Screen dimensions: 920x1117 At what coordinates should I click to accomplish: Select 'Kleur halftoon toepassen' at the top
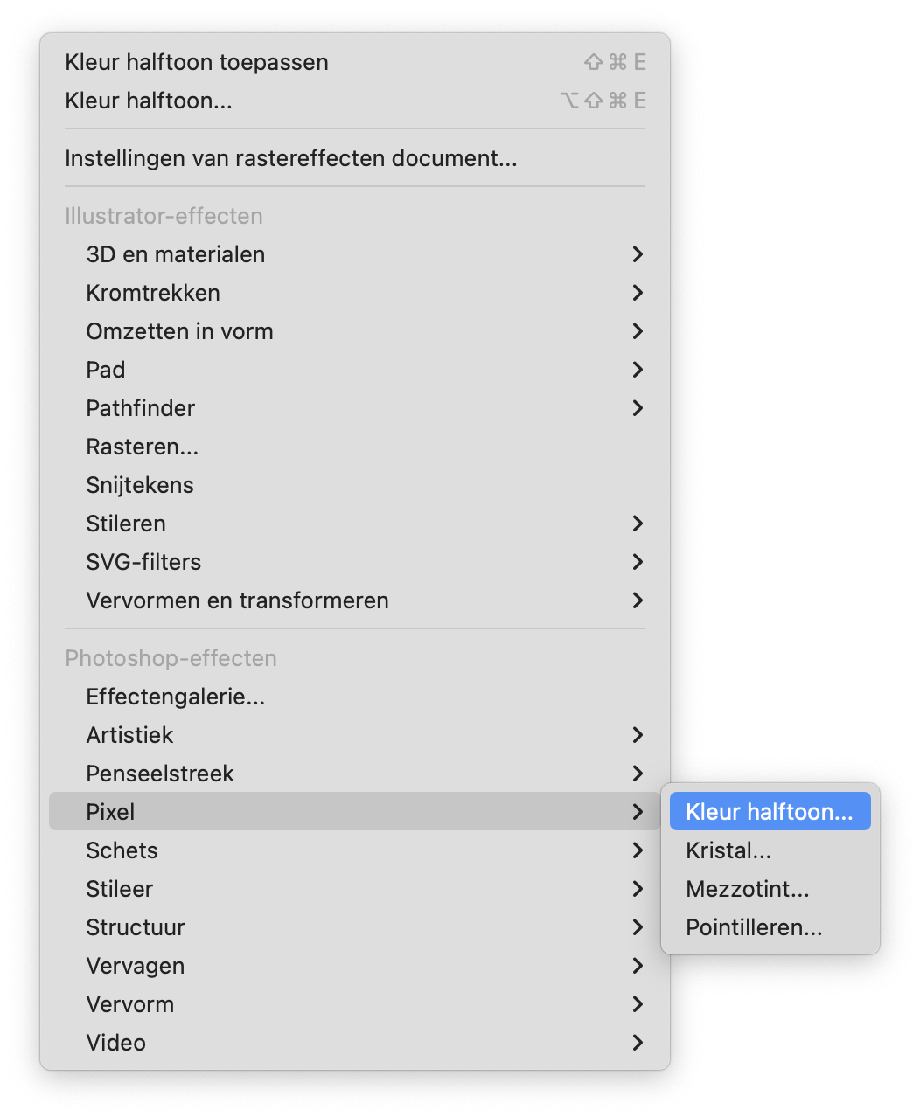tap(196, 61)
